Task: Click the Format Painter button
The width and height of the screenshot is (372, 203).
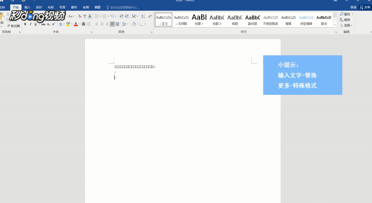Action: pos(14,26)
